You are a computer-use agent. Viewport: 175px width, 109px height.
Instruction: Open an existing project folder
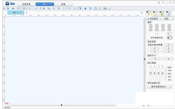point(13,8)
